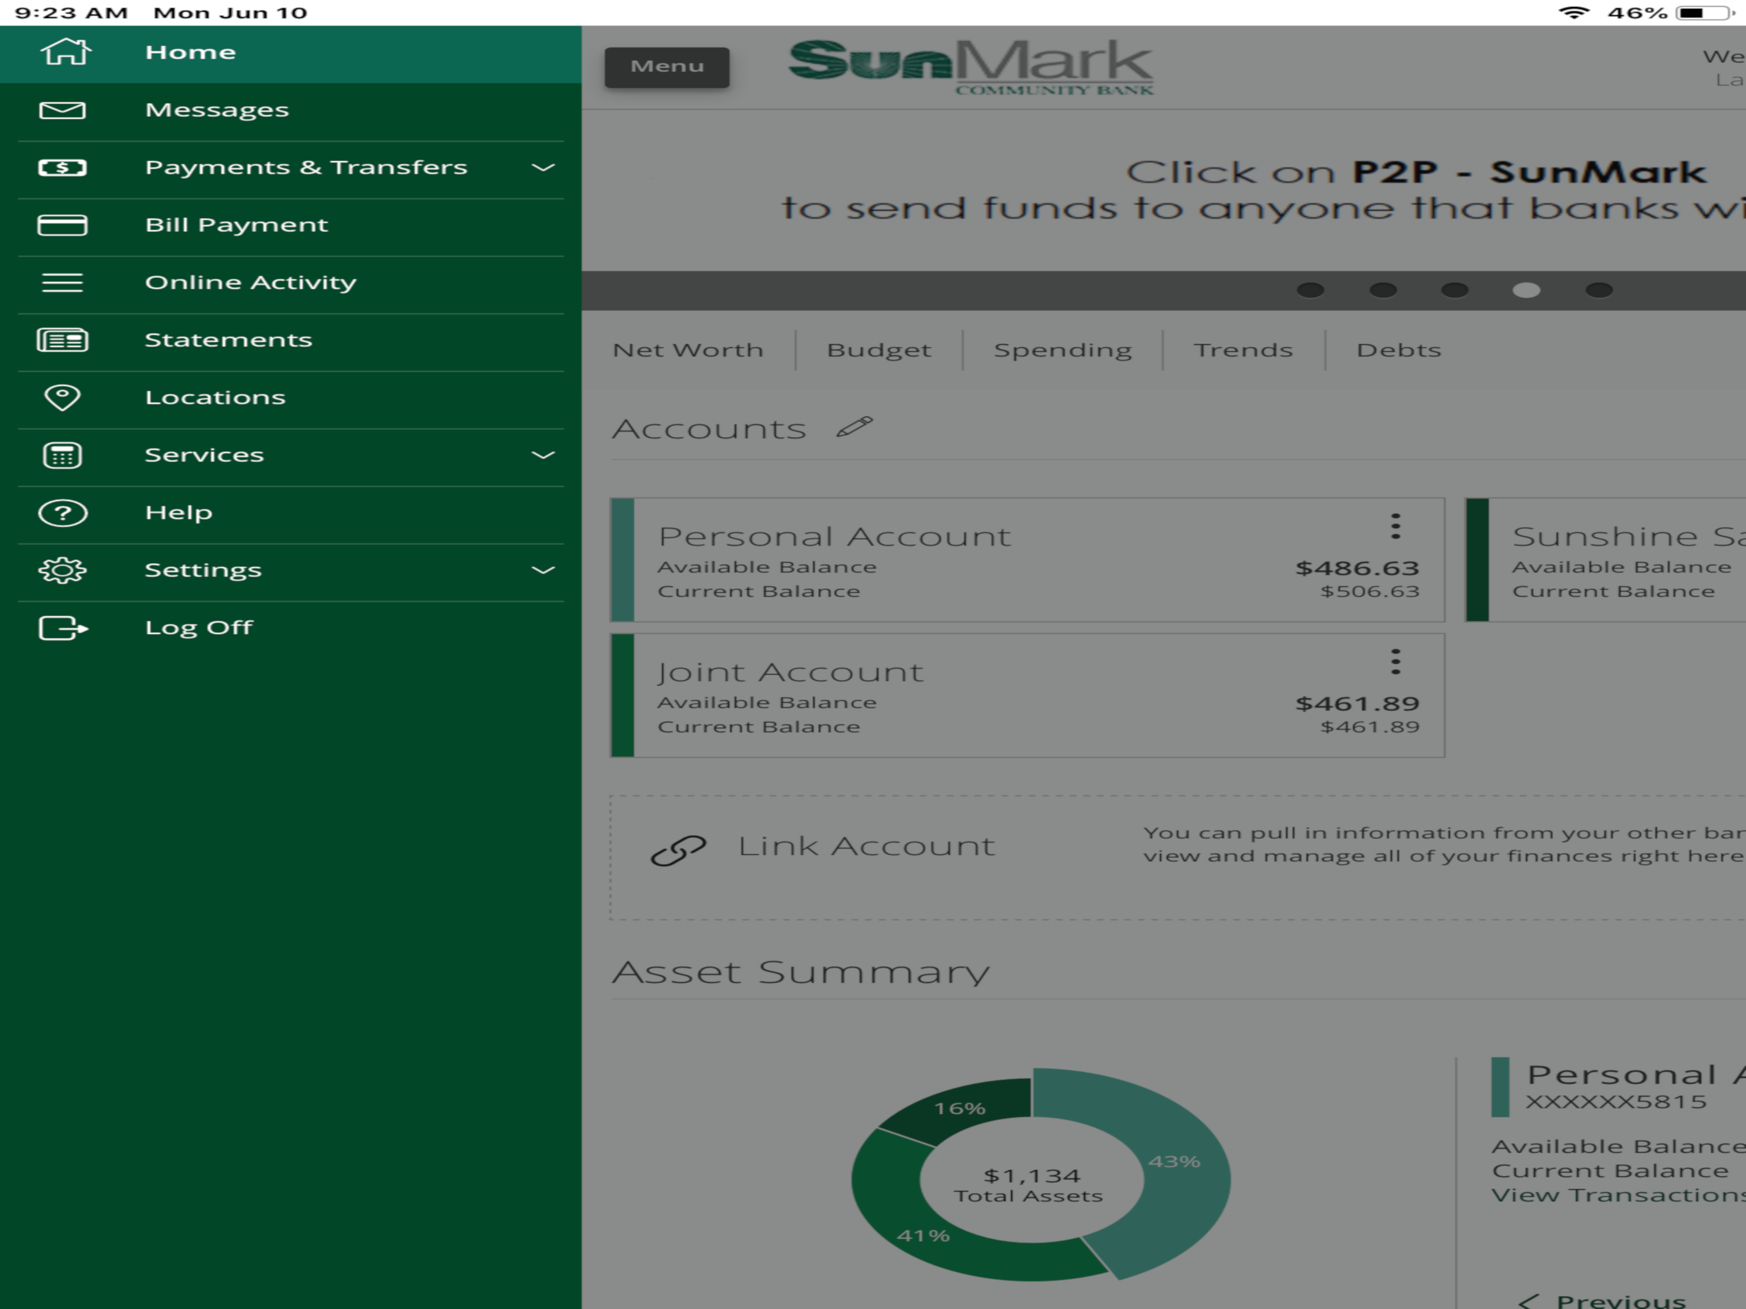
Task: Switch to the Debts tab
Action: pyautogui.click(x=1399, y=350)
